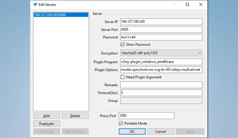Screen dimensions: 238x138
Task: Focus the Server Port field
Action: [x=161, y=29]
